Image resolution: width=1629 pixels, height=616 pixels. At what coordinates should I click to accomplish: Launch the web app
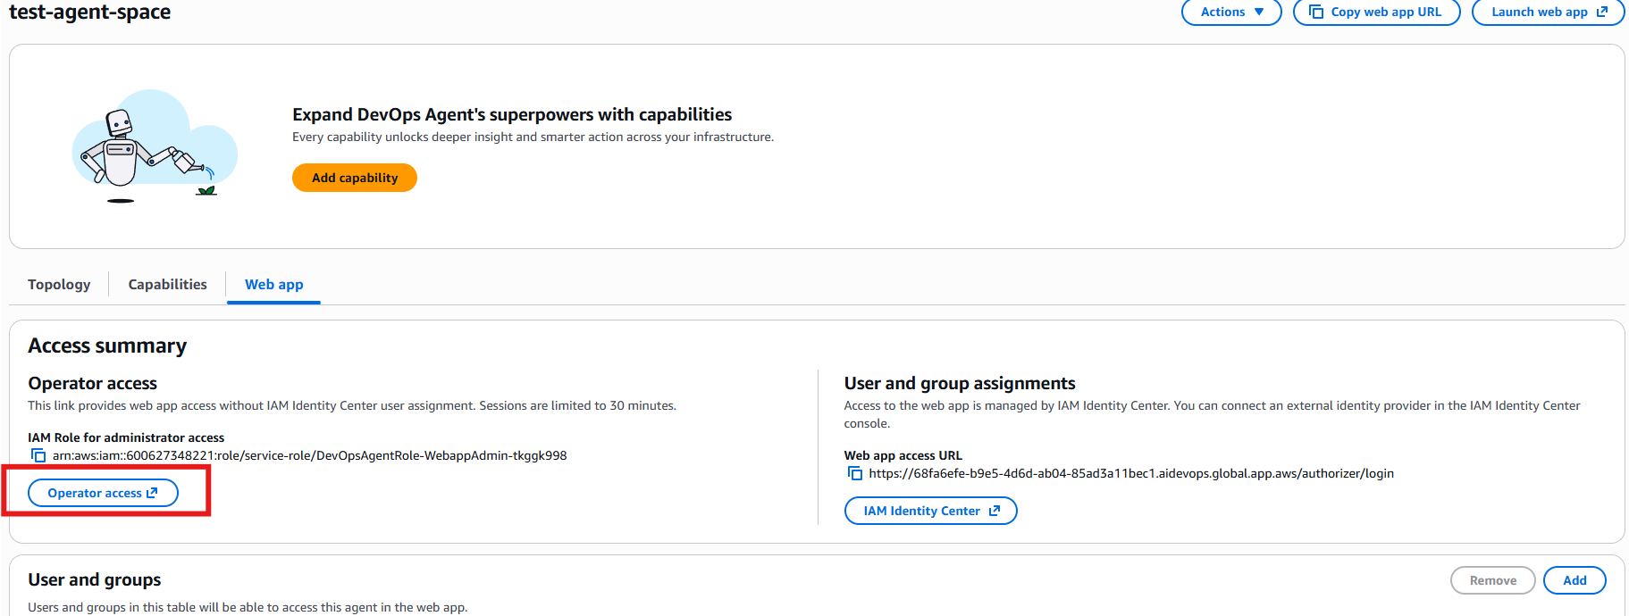(x=1539, y=12)
